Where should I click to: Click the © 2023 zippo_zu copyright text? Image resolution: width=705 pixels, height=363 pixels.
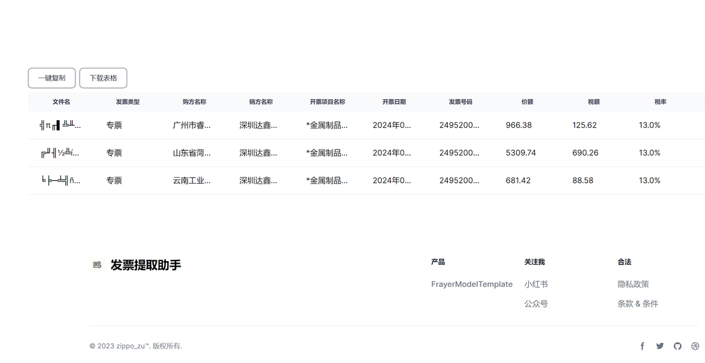pyautogui.click(x=136, y=346)
